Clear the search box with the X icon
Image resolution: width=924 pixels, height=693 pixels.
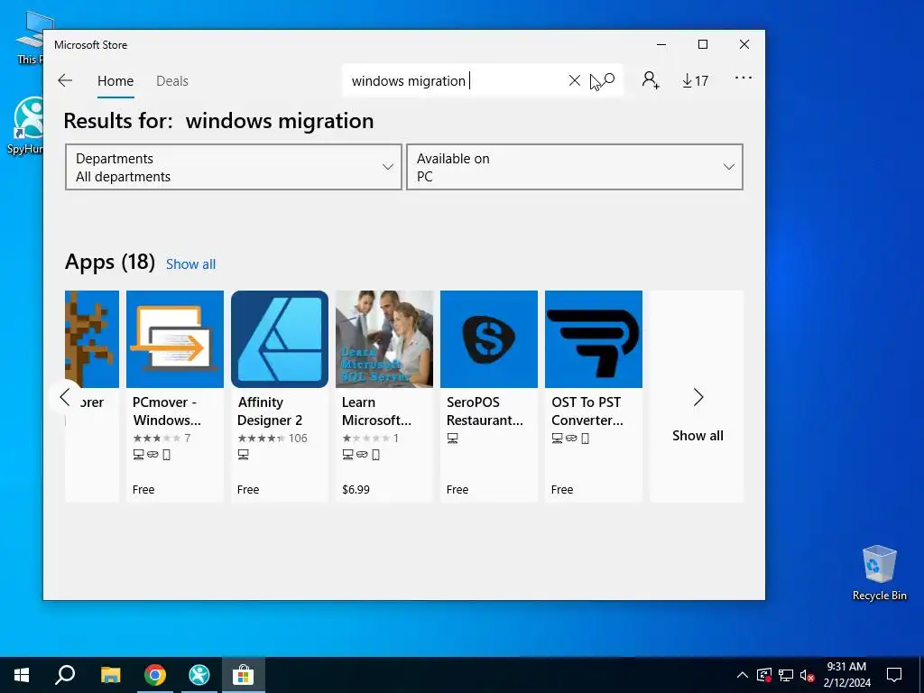click(x=575, y=80)
